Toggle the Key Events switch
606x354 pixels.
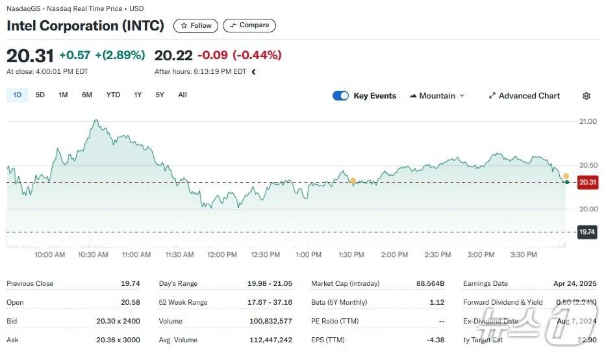(x=340, y=96)
